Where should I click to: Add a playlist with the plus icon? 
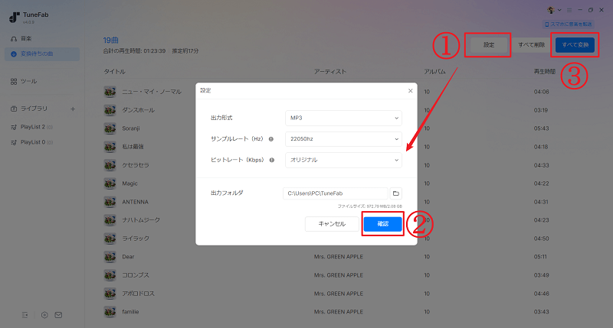73,109
